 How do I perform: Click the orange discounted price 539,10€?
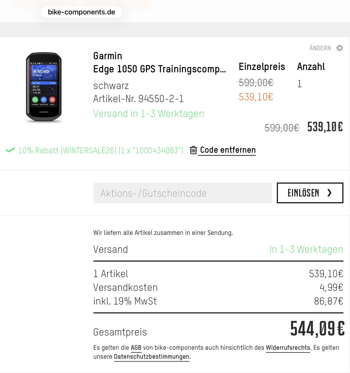[x=256, y=97]
